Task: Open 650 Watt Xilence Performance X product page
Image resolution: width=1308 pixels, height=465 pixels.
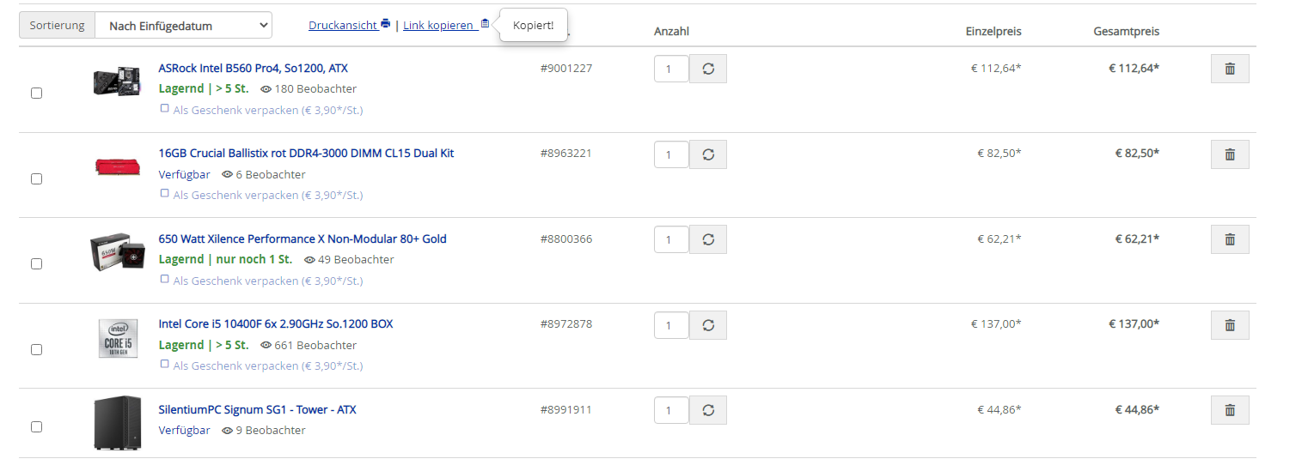Action: [x=303, y=239]
